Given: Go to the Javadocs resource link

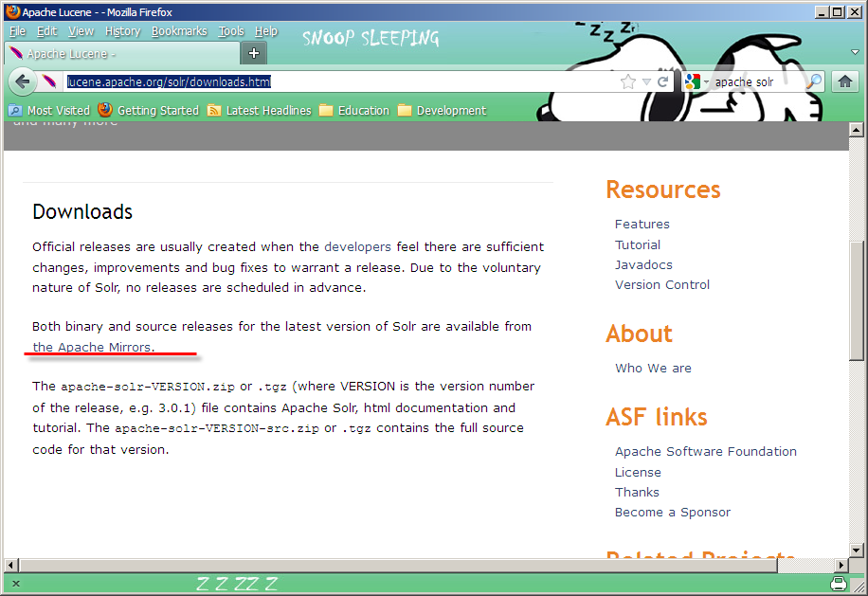Looking at the screenshot, I should coord(643,264).
